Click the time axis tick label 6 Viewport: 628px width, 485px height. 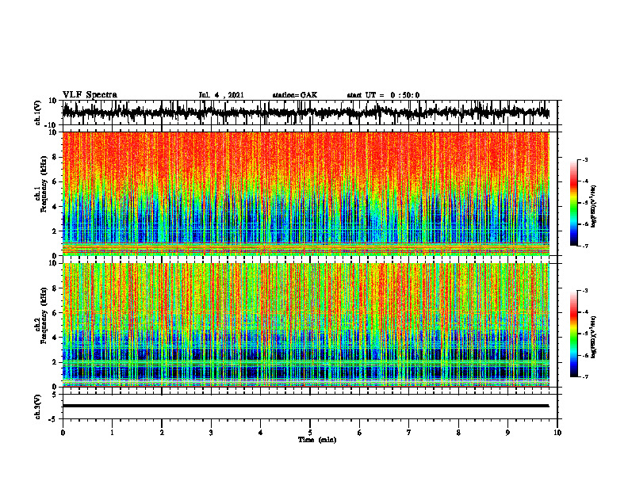coord(360,433)
